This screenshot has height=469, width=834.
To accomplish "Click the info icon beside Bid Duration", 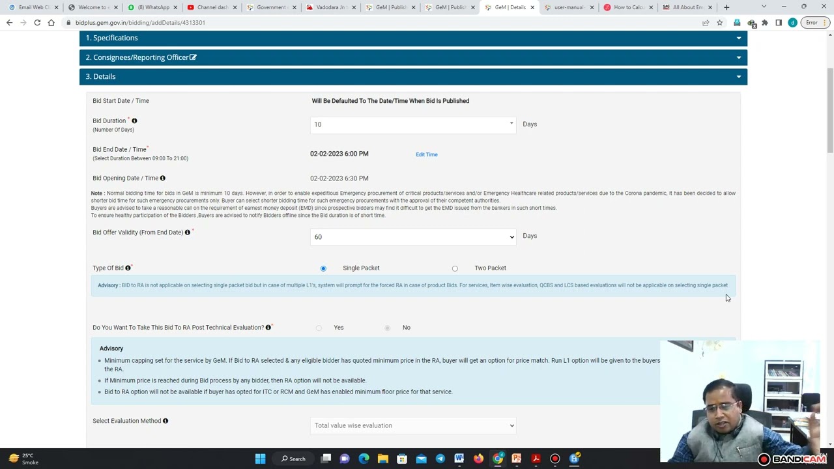I will click(134, 121).
